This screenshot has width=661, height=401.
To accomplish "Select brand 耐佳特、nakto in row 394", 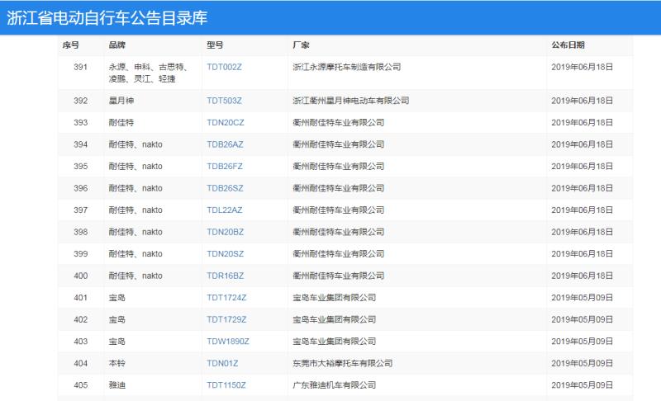I will point(136,144).
